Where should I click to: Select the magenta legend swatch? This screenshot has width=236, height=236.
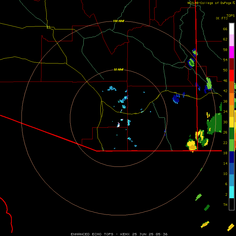click(x=232, y=52)
